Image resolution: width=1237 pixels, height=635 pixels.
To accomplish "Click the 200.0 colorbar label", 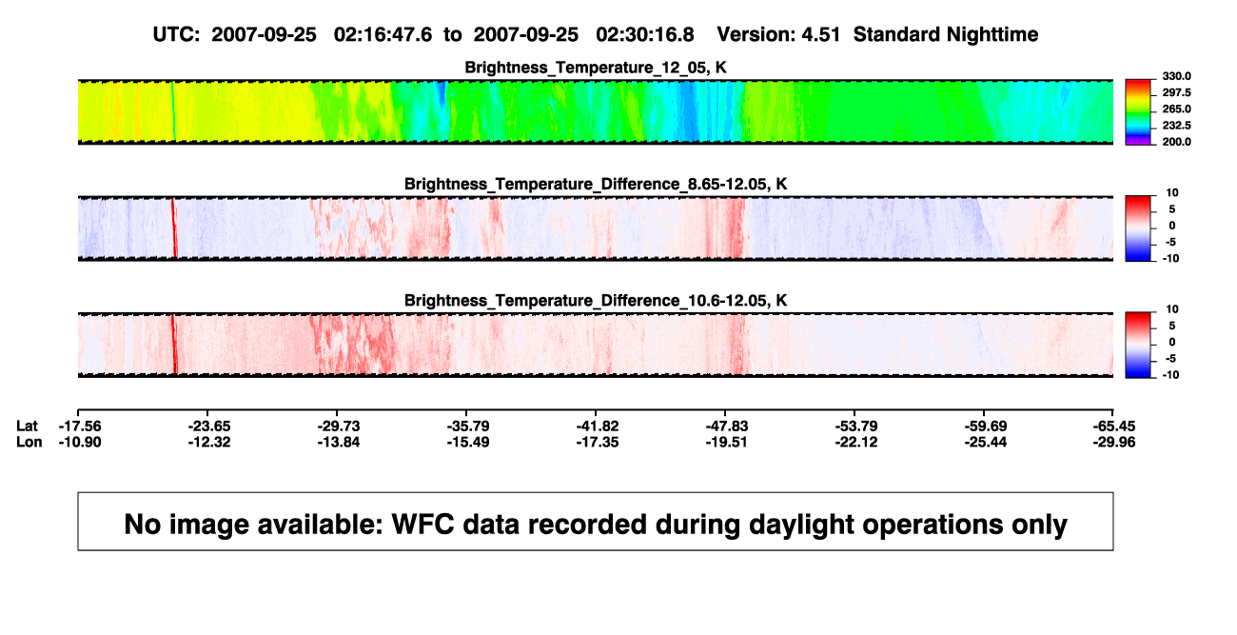I will point(1177,141).
